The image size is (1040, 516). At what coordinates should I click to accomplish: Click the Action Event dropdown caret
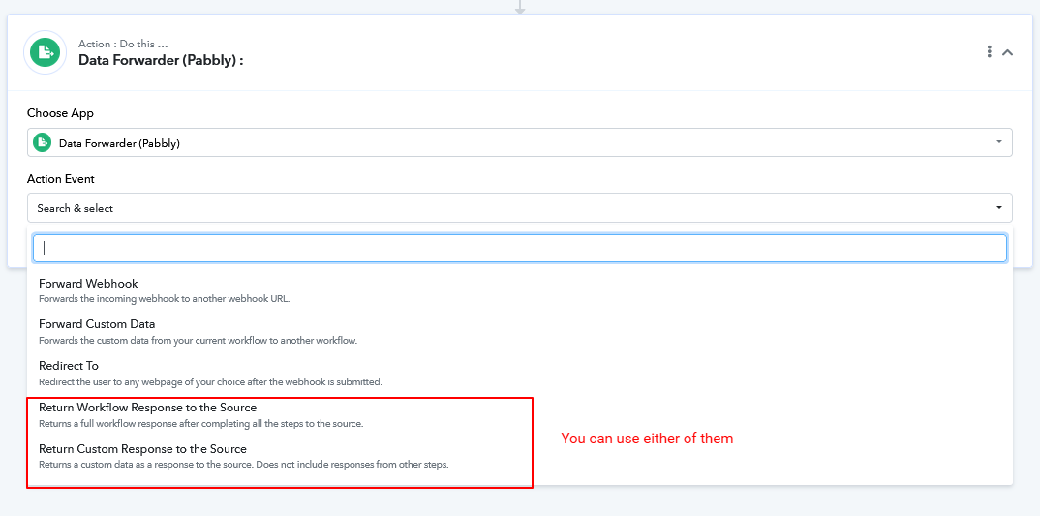[999, 207]
